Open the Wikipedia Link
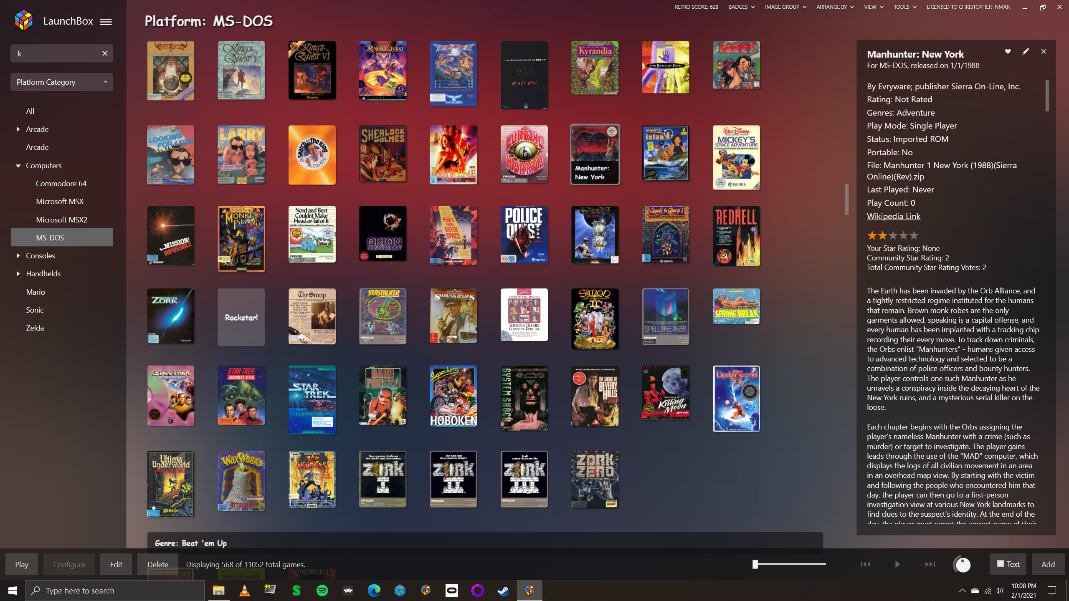This screenshot has width=1069, height=601. pyautogui.click(x=893, y=216)
